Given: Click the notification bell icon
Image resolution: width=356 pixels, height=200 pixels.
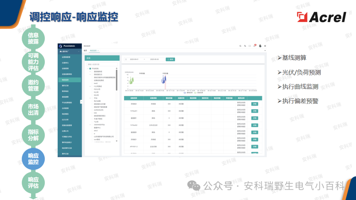Looking at the screenshot, I should 254,46.
